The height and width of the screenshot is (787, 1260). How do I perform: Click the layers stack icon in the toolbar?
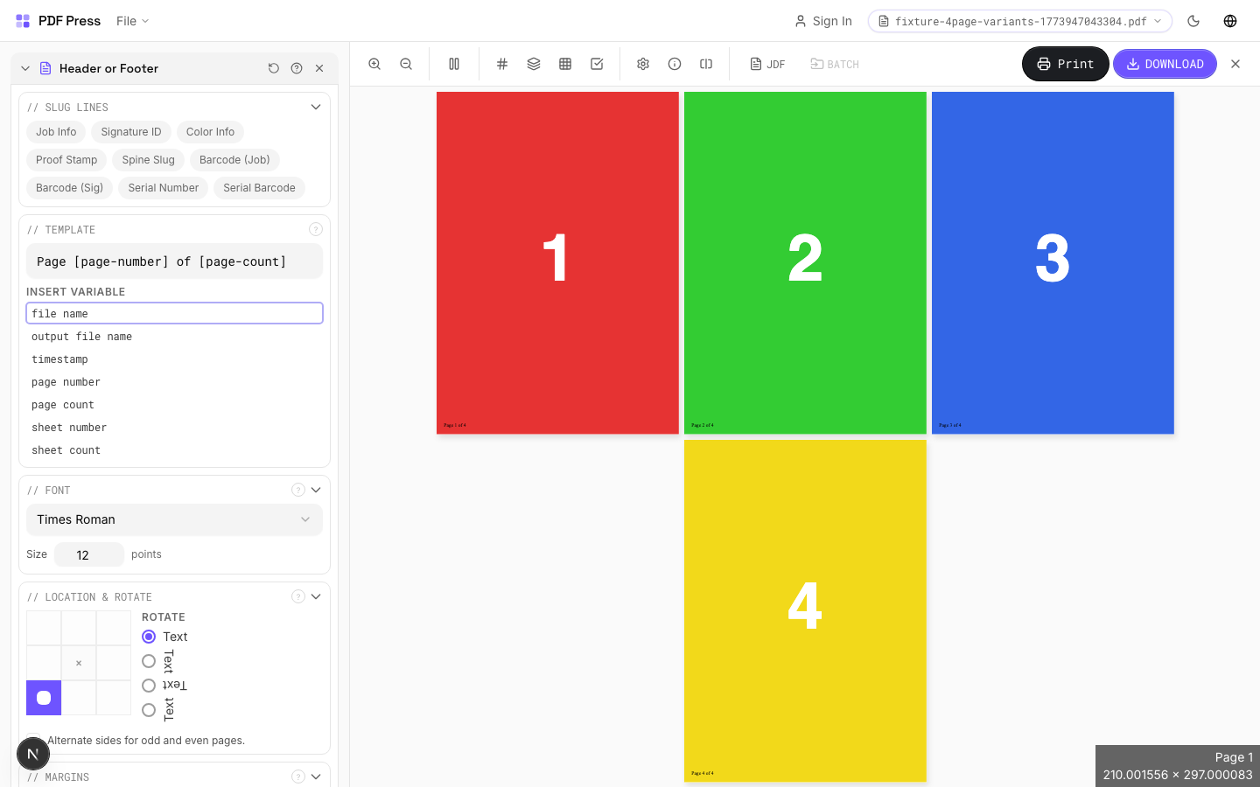534,64
